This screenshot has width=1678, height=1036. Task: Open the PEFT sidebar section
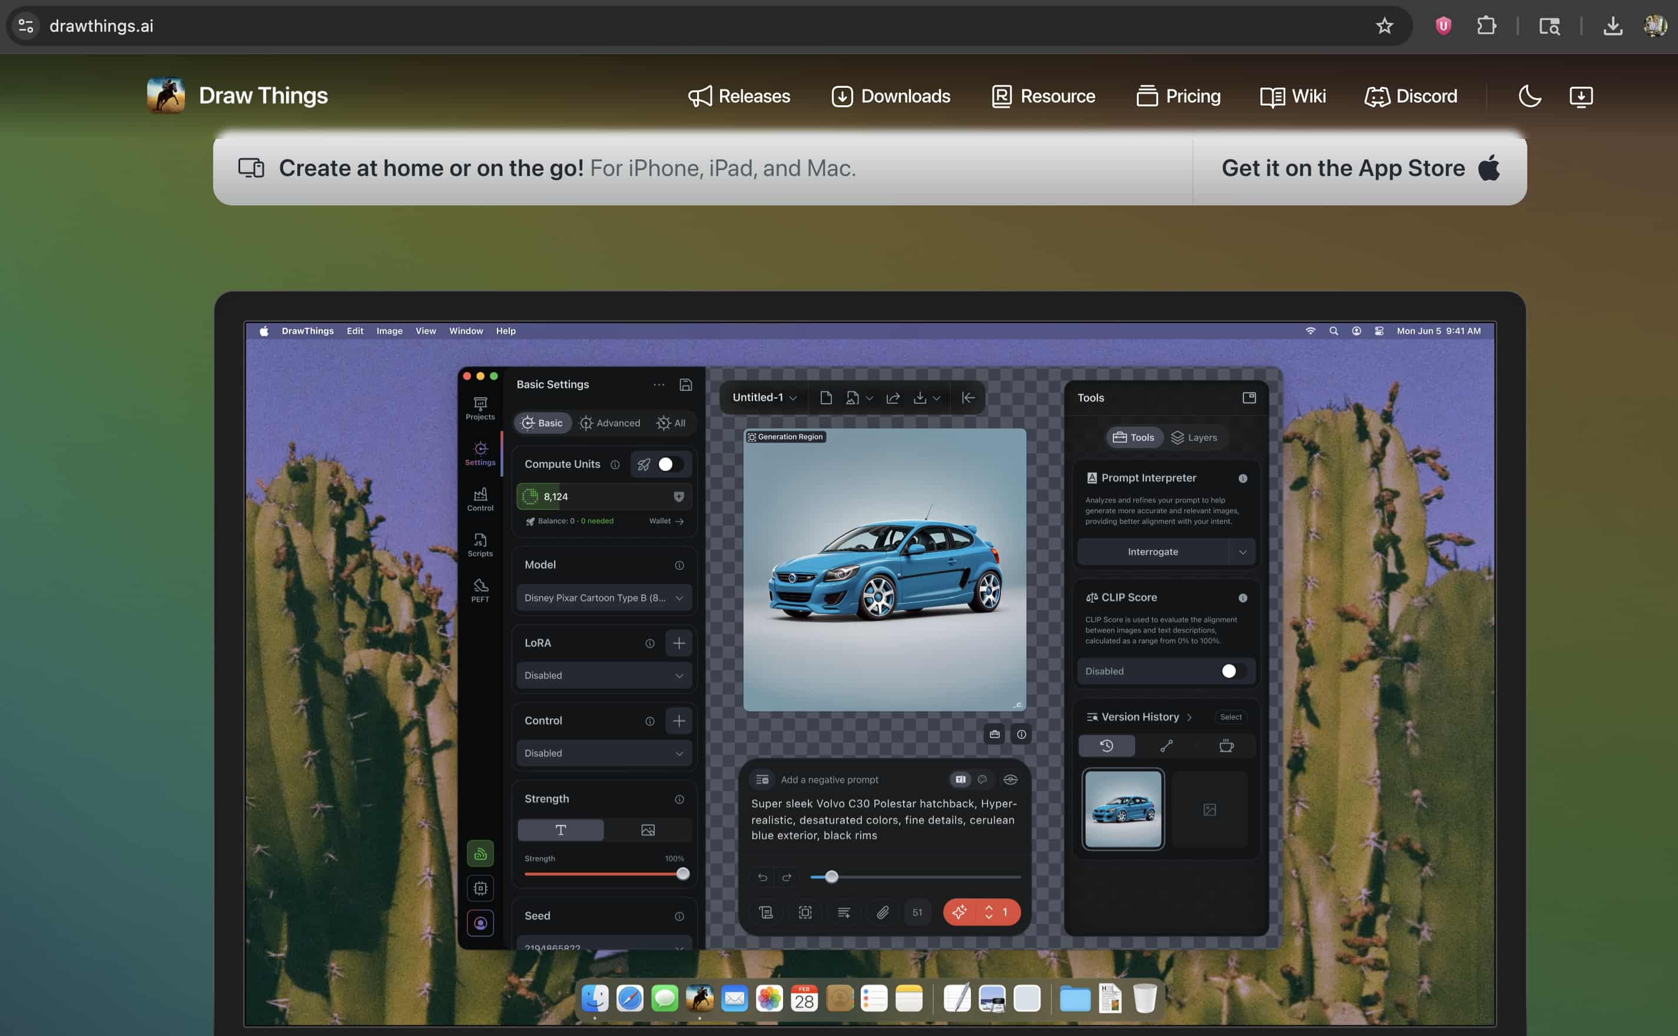click(x=480, y=590)
